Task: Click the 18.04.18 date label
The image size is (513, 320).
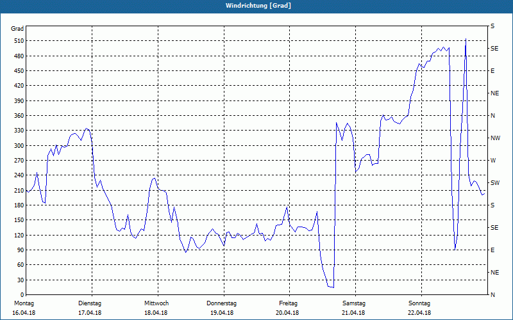Action: point(156,313)
